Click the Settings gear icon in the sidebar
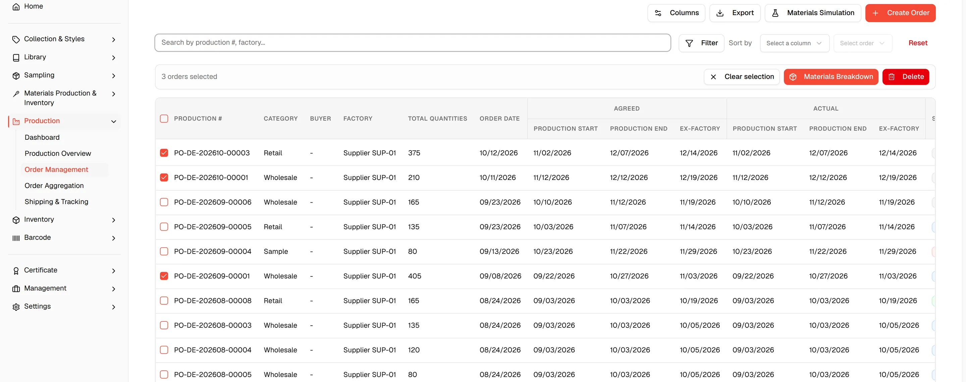Viewport: 966px width, 382px height. coord(16,307)
